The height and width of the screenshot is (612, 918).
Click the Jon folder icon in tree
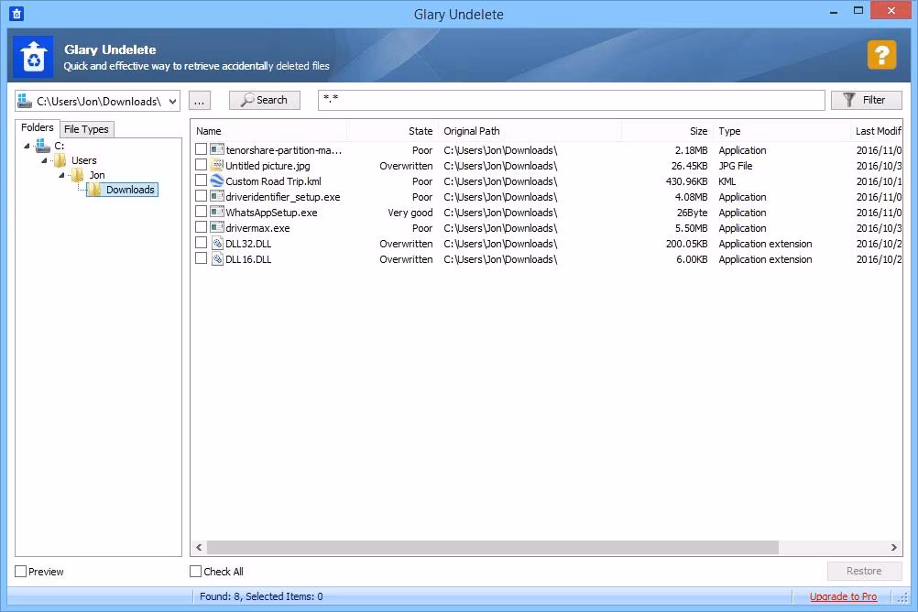click(77, 174)
